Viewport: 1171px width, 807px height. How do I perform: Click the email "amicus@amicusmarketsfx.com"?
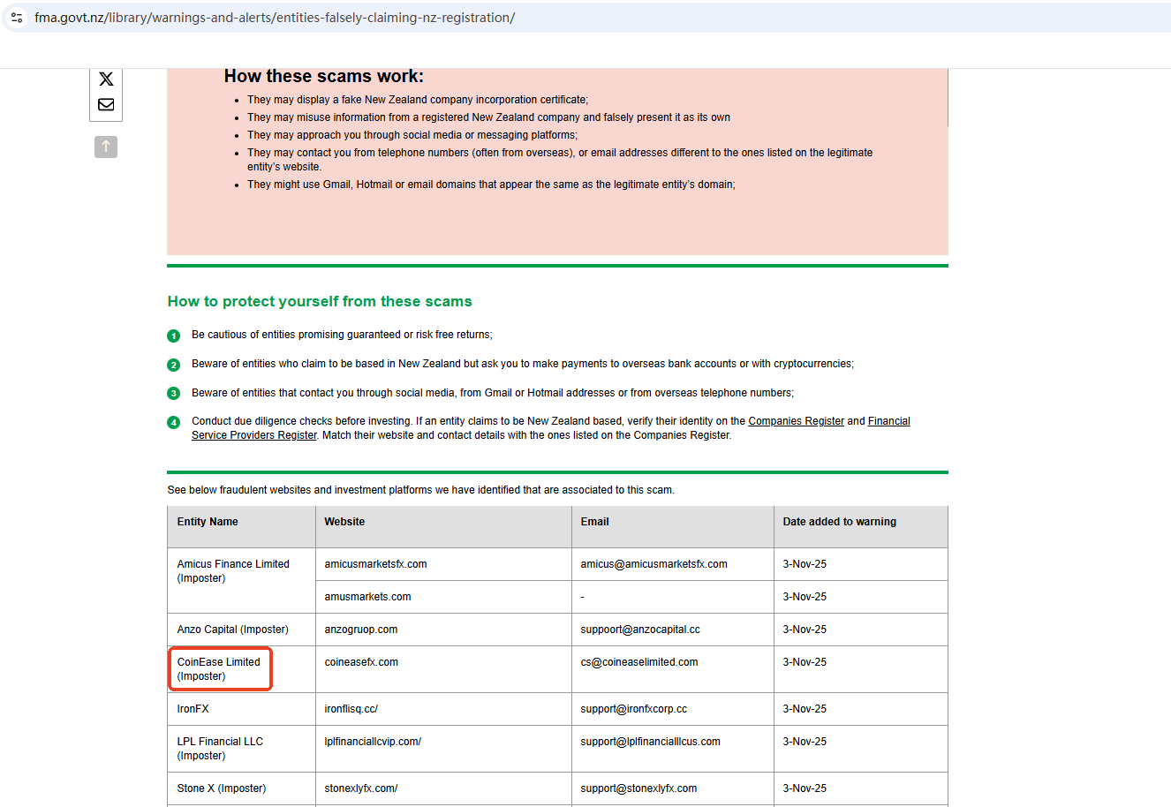(653, 564)
